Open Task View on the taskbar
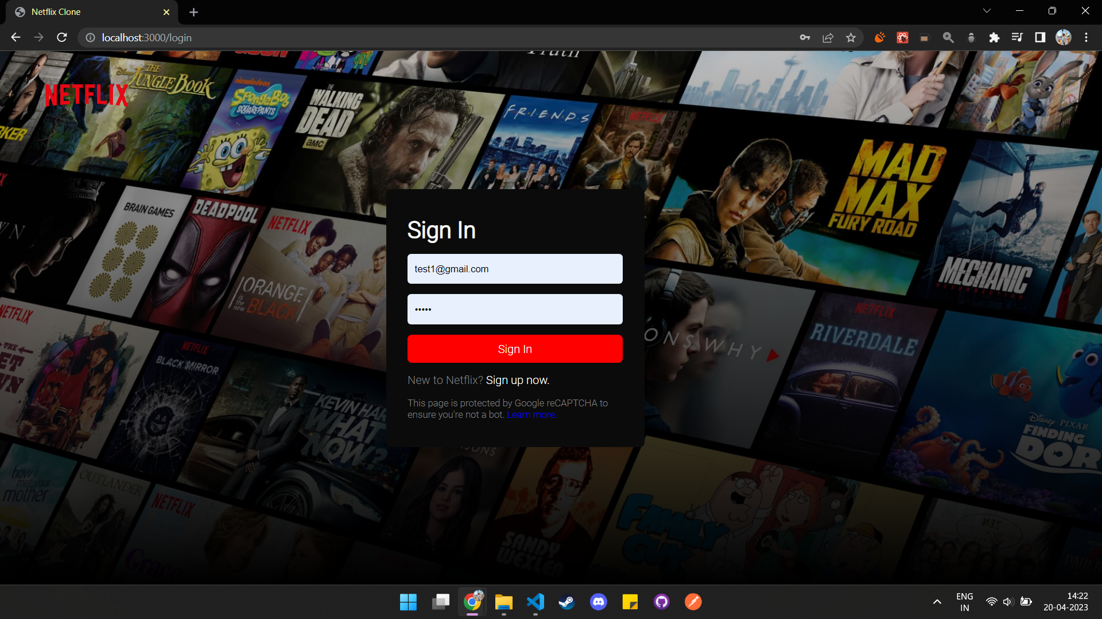1102x619 pixels. 441,602
